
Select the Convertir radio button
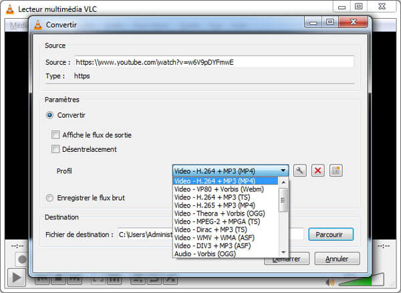[x=49, y=115]
